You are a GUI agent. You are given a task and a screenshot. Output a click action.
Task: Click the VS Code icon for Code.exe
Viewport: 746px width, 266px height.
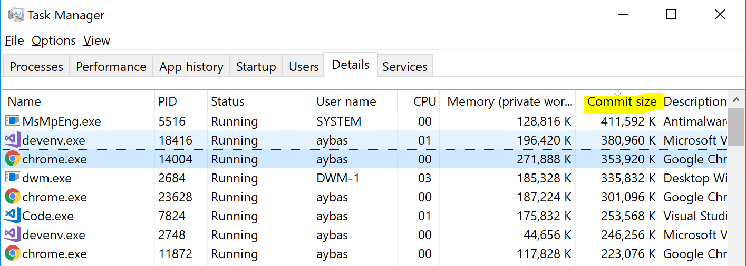pos(12,216)
